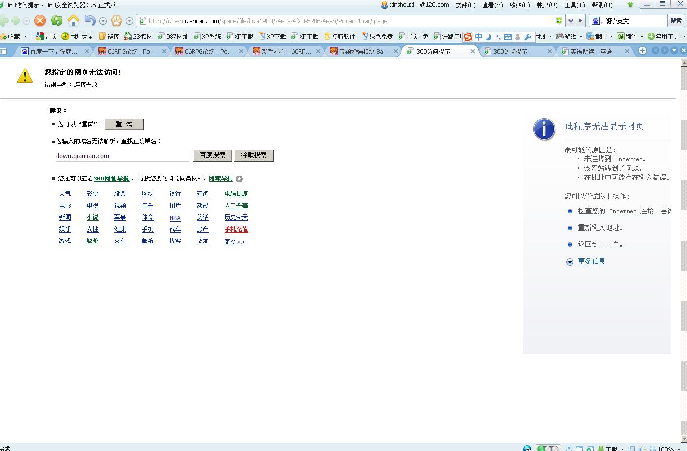Expand the 实用工具 dropdown
This screenshot has height=451, width=687.
pos(684,36)
